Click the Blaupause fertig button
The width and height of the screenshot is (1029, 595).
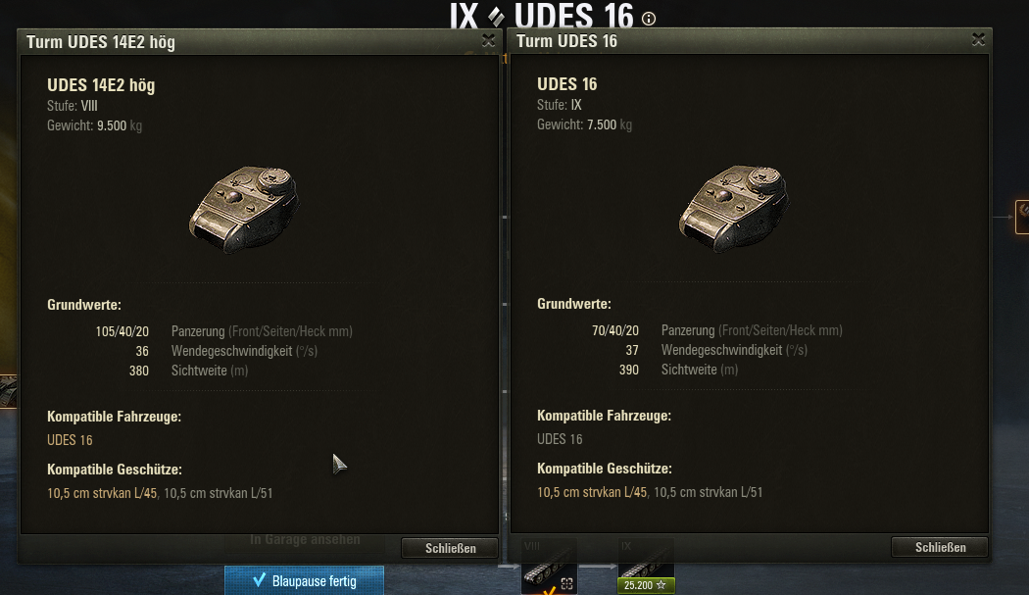tap(304, 580)
